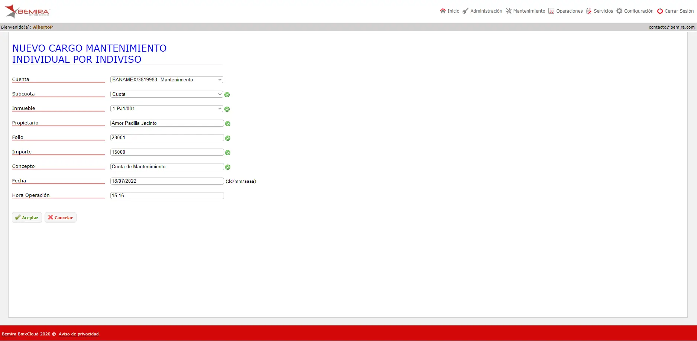697x341 pixels.
Task: Click the Operaciones calculator icon
Action: [x=551, y=11]
